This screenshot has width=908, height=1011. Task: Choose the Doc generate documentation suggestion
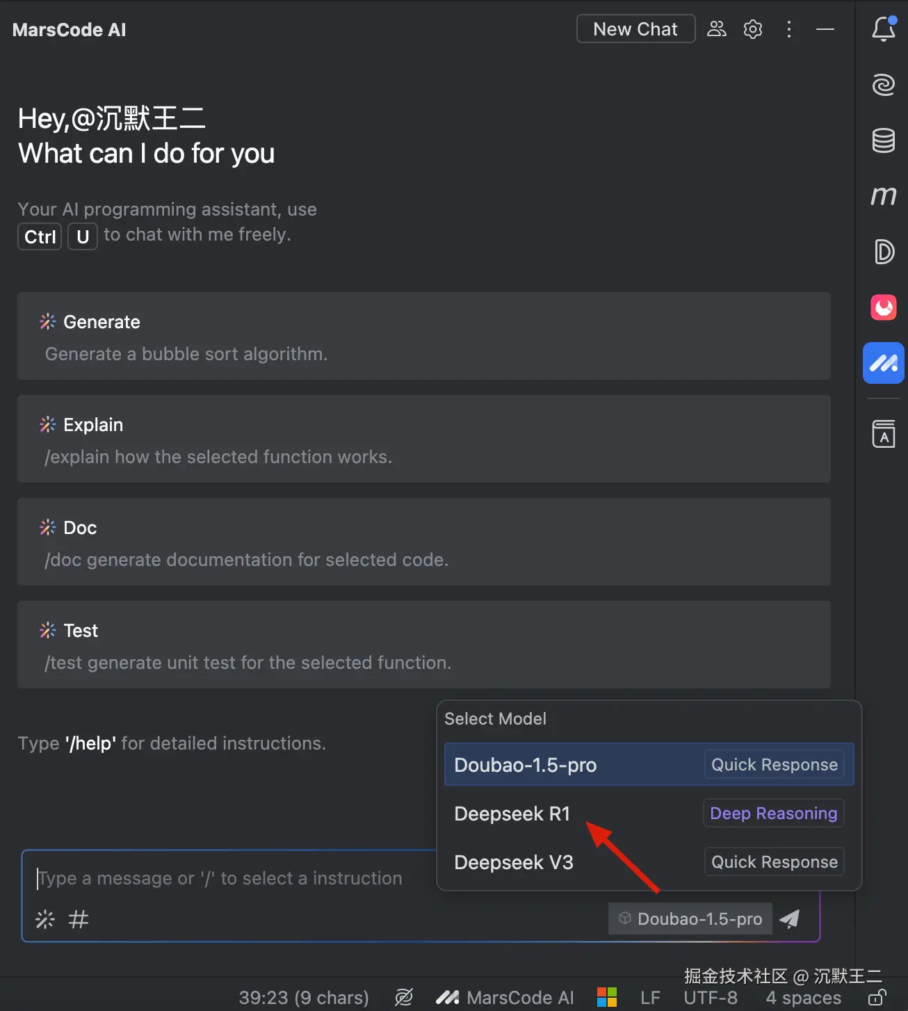pos(424,542)
